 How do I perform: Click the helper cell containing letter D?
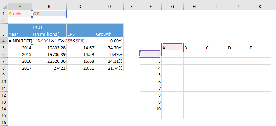click(x=238, y=48)
